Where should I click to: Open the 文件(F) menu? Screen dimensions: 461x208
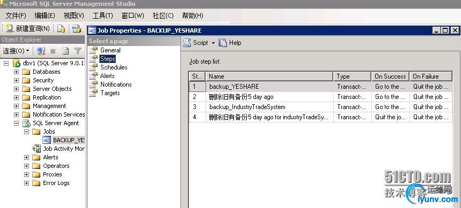(16, 16)
